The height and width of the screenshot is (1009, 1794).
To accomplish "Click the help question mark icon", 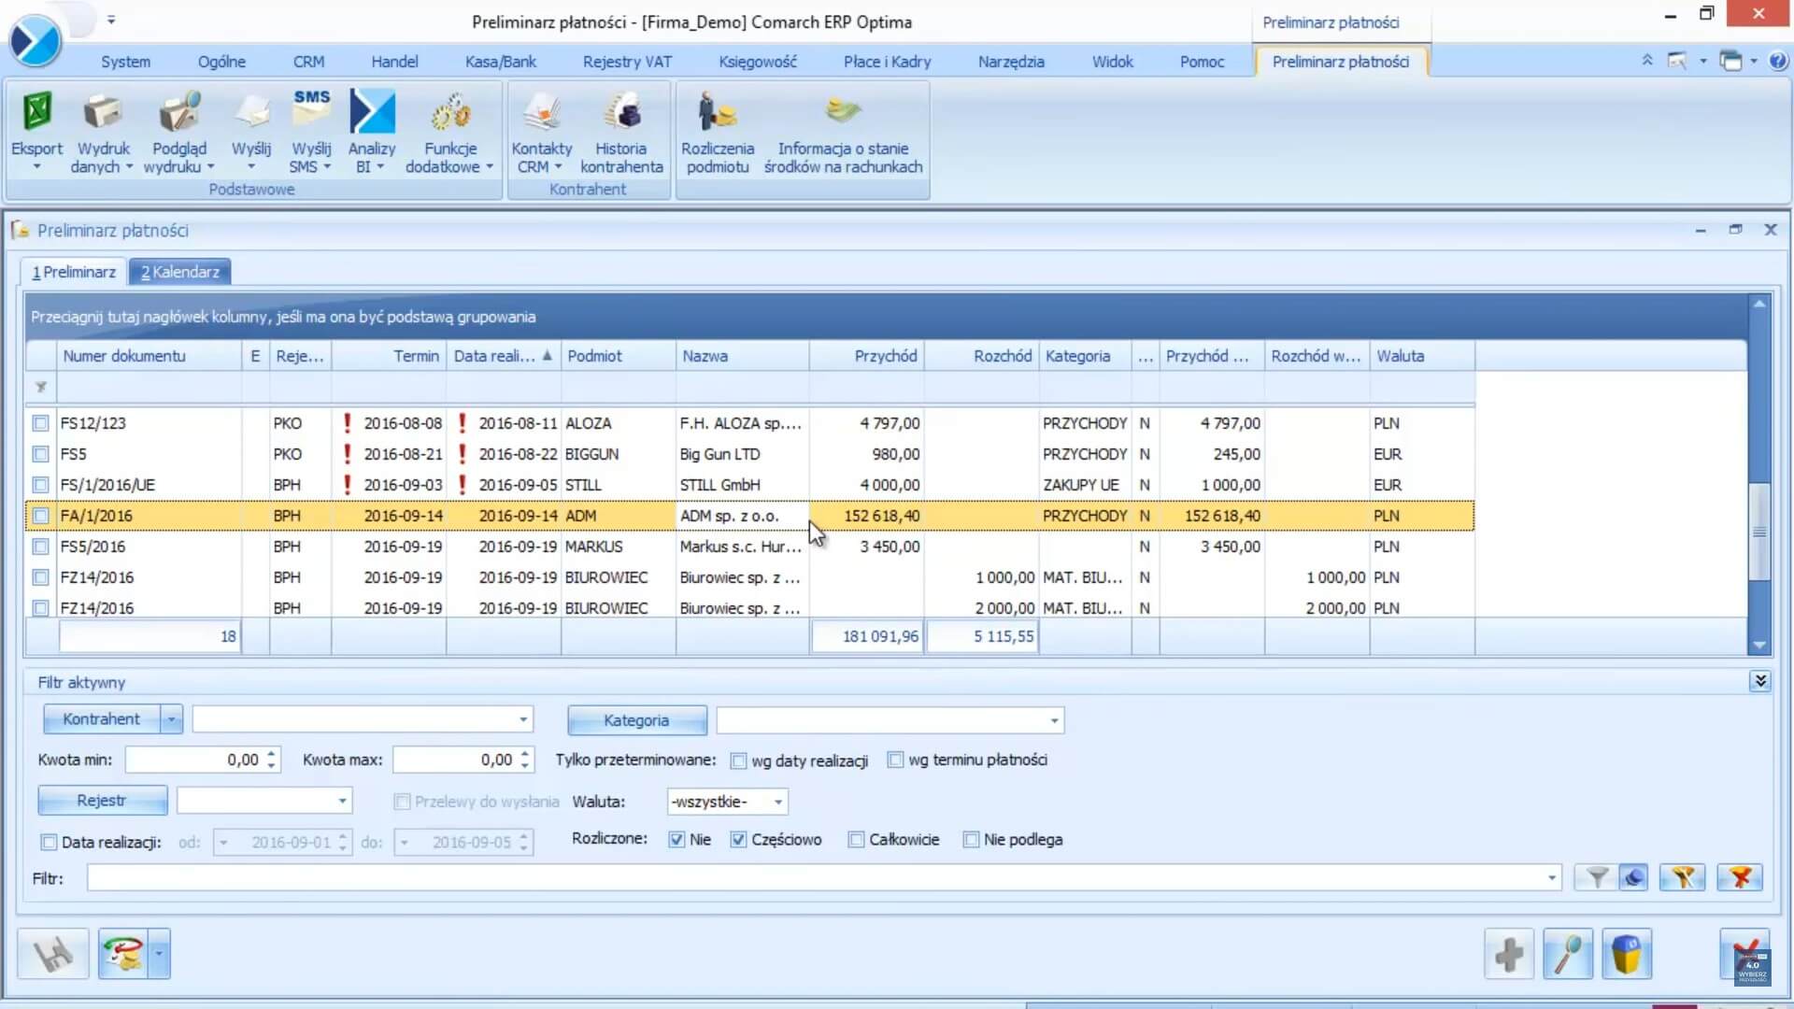I will click(1778, 61).
